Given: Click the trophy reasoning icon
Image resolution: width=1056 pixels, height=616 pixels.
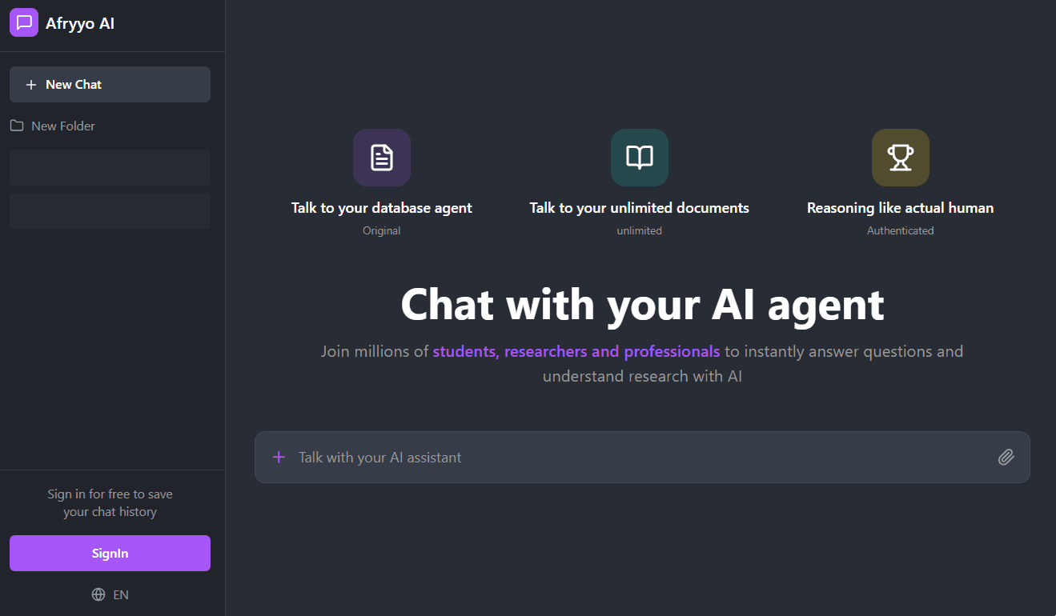Looking at the screenshot, I should tap(901, 158).
